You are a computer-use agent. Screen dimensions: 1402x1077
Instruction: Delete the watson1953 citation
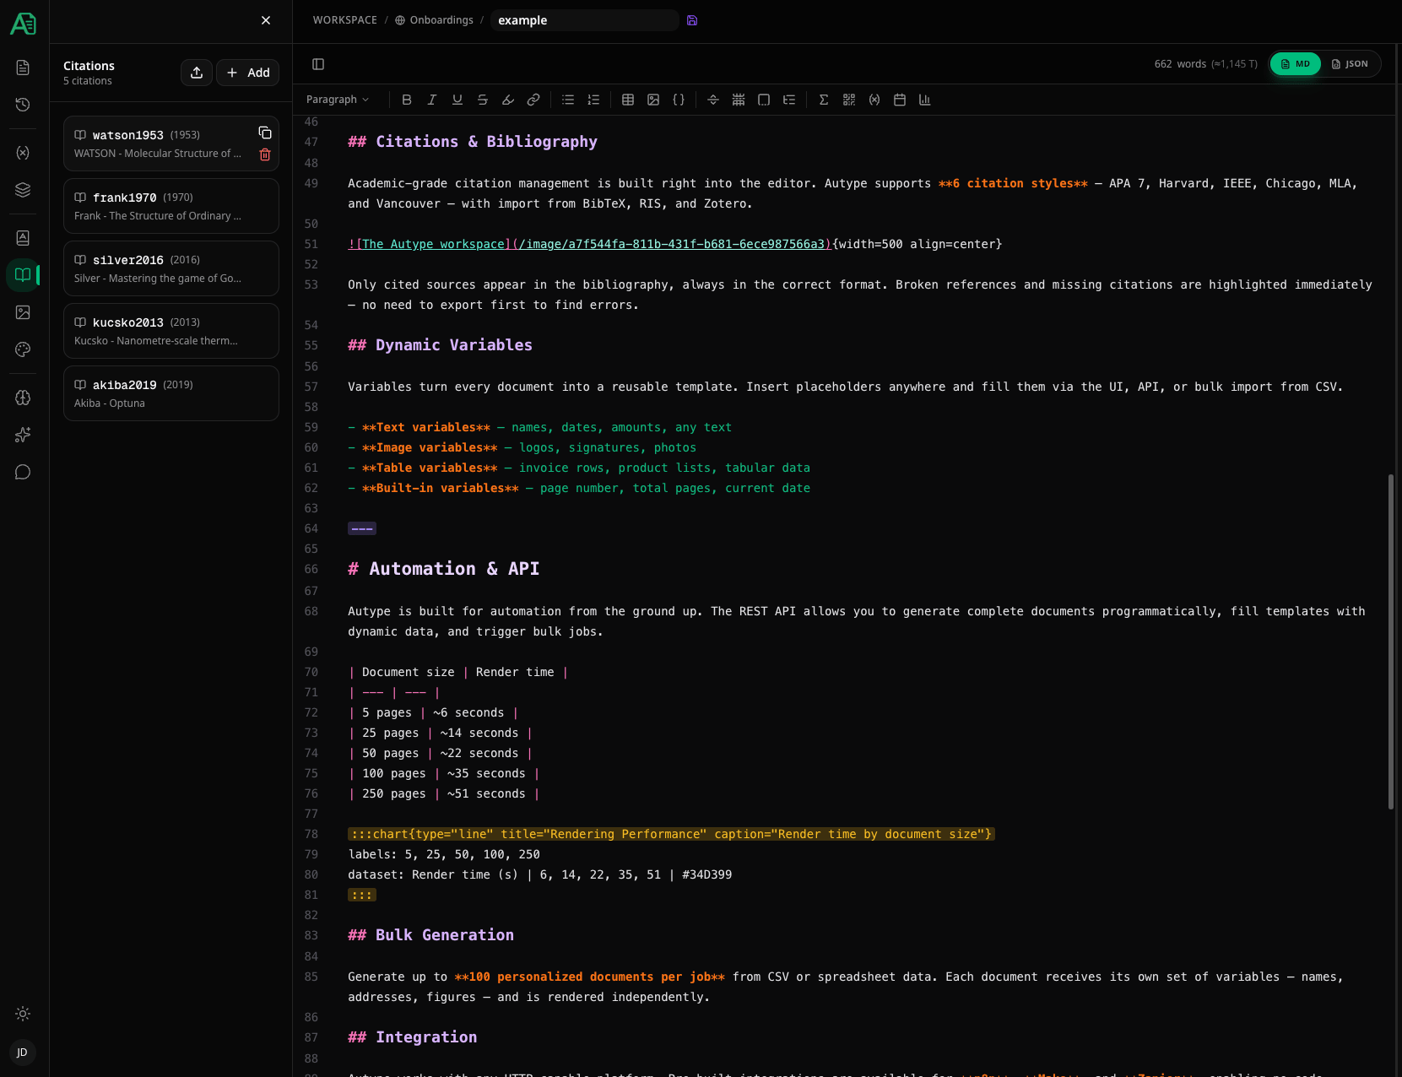(265, 154)
